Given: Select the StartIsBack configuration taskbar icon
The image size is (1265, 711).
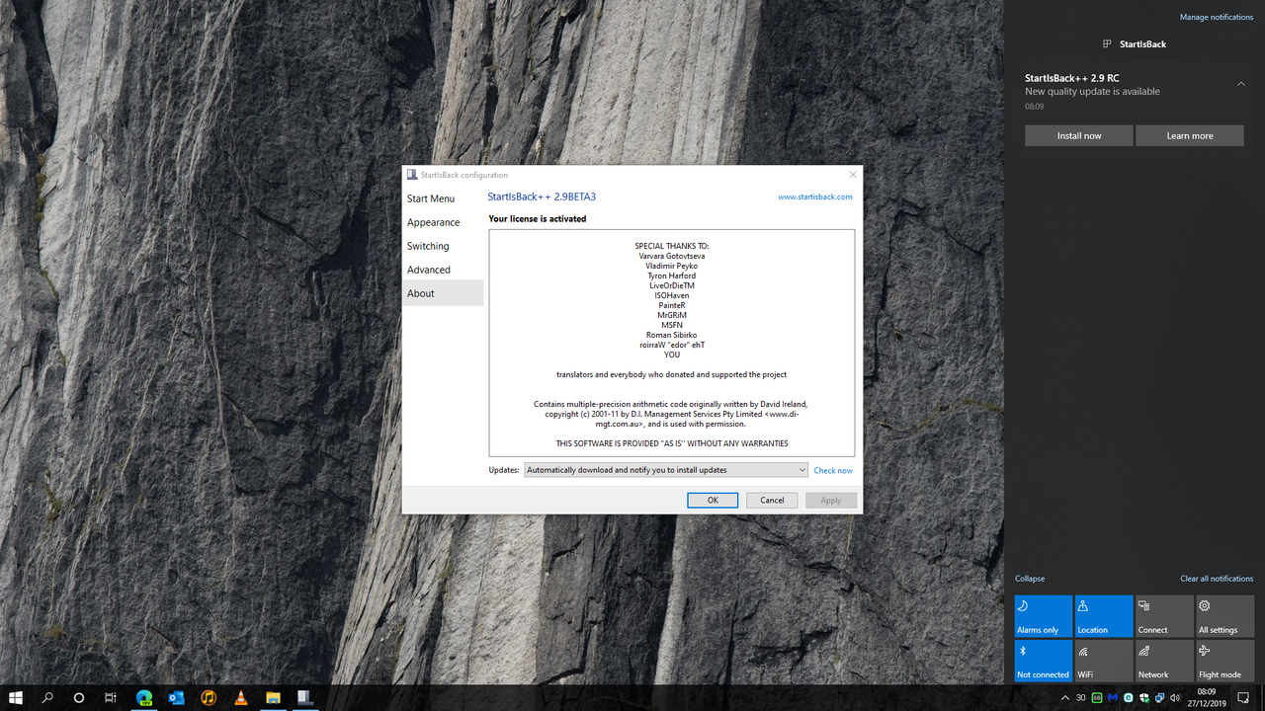Looking at the screenshot, I should click(305, 697).
